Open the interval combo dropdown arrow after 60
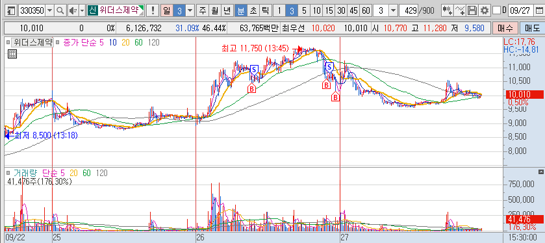 tap(393, 11)
